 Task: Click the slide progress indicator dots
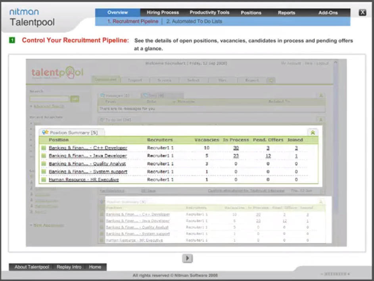[x=336, y=274]
